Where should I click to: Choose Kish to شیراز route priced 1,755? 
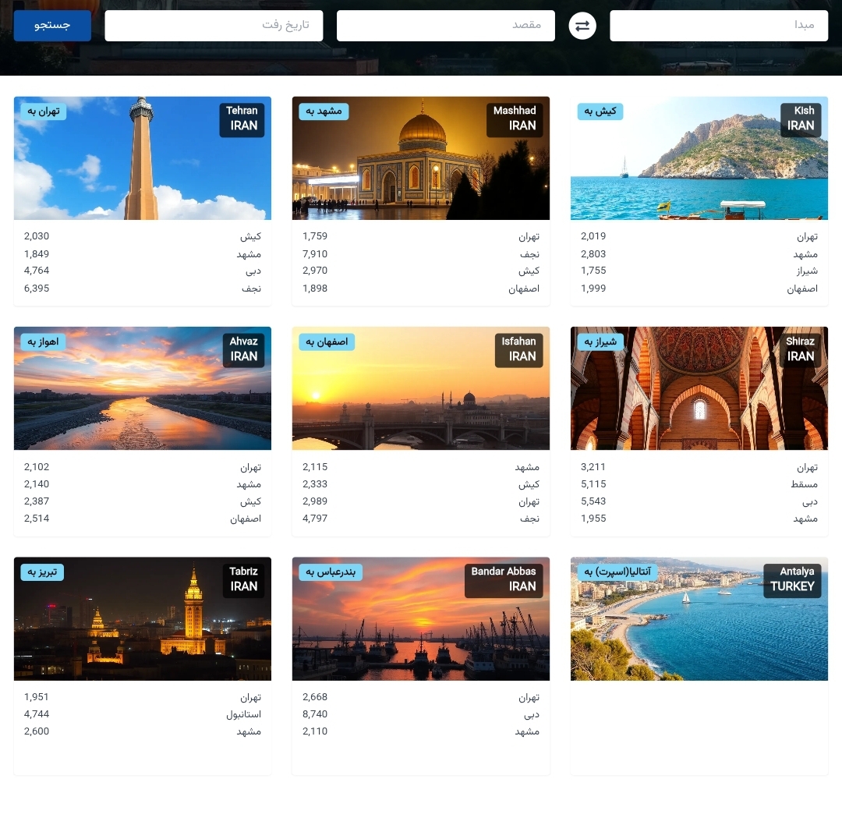click(x=699, y=271)
